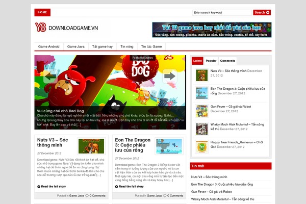Viewport: 306px width, 204px height.
Task: Click 27 December 2012 date under Eon Dragon
Action: (127, 158)
